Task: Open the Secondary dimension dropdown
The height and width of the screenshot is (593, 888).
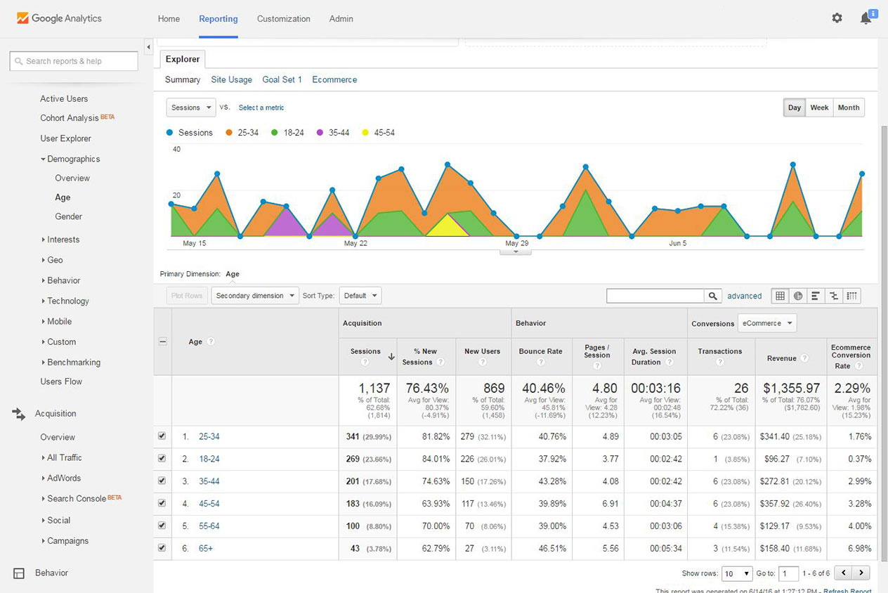Action: [255, 296]
